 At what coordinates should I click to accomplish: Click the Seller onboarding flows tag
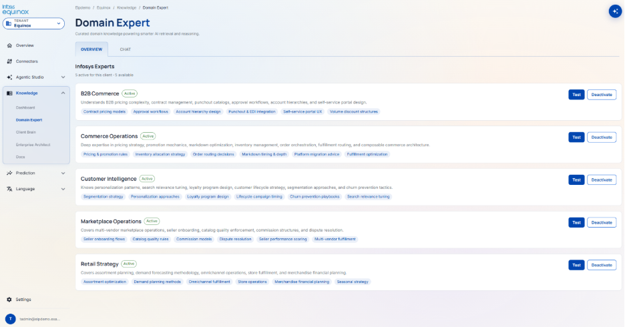click(x=104, y=240)
